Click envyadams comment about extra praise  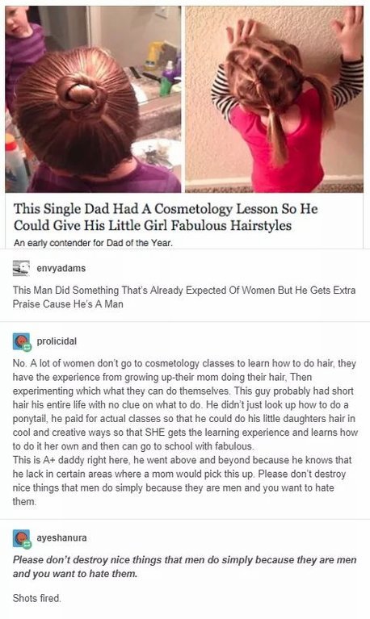click(x=184, y=297)
